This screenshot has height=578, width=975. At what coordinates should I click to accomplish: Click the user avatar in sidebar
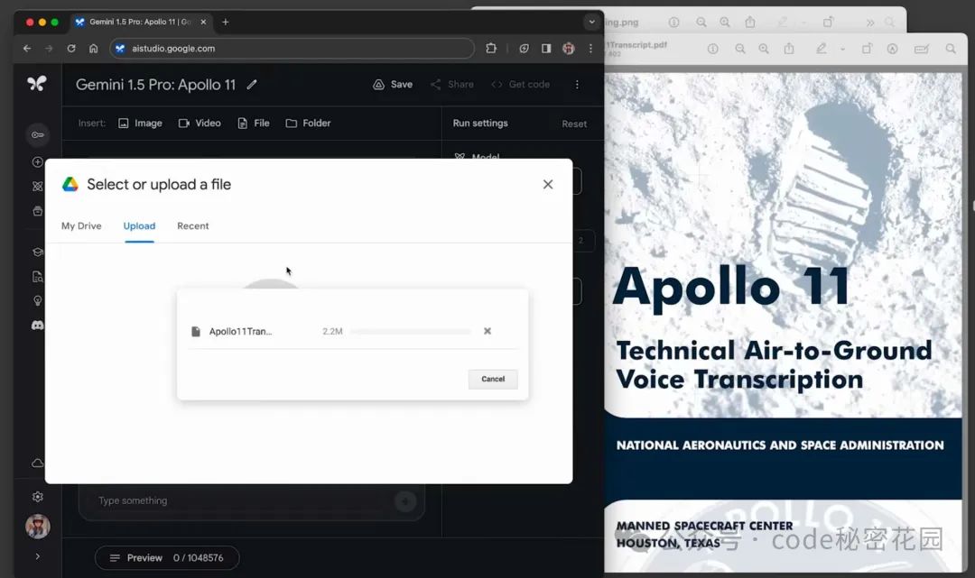tap(37, 527)
